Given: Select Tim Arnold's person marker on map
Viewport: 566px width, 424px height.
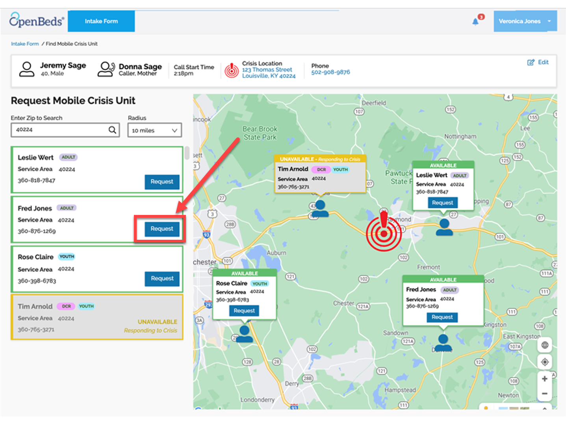Looking at the screenshot, I should [320, 209].
